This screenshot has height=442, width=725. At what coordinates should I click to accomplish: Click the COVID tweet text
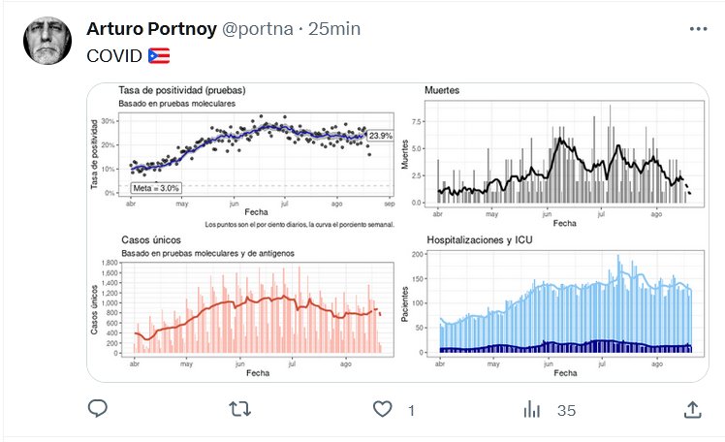(x=114, y=56)
